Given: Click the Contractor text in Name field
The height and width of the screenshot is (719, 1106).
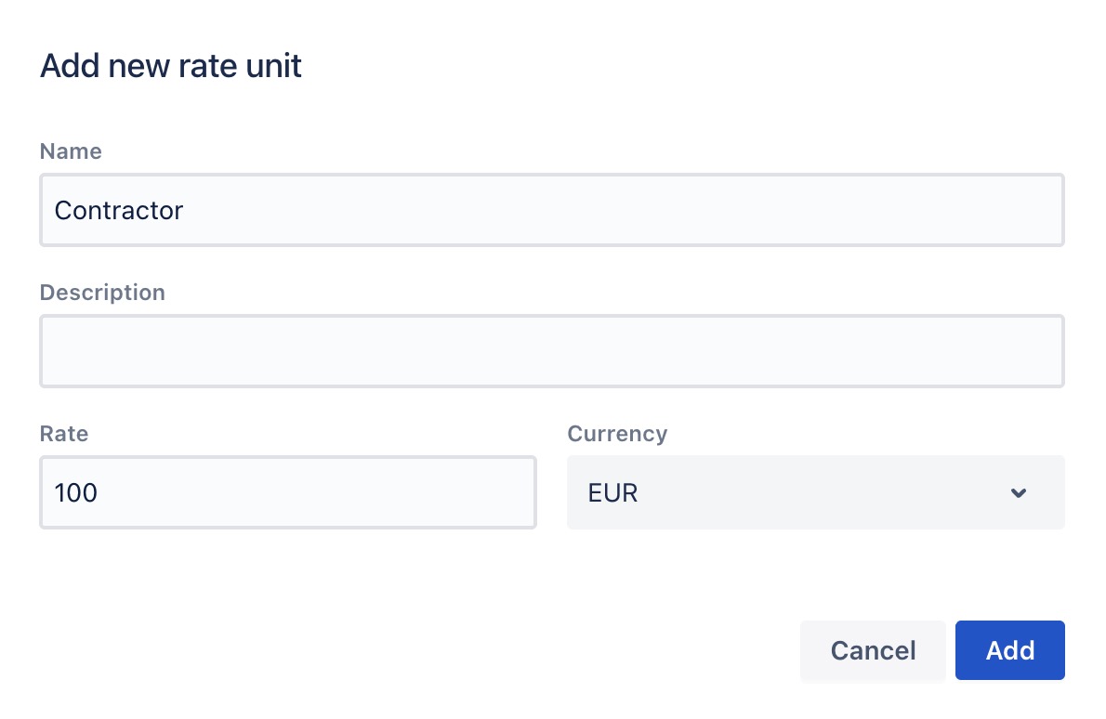Looking at the screenshot, I should tap(119, 211).
